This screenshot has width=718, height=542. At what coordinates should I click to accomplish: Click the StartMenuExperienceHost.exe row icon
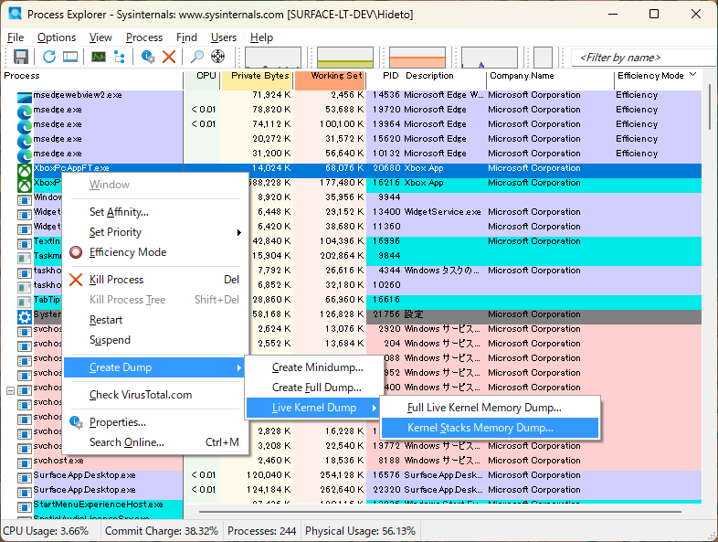click(25, 507)
